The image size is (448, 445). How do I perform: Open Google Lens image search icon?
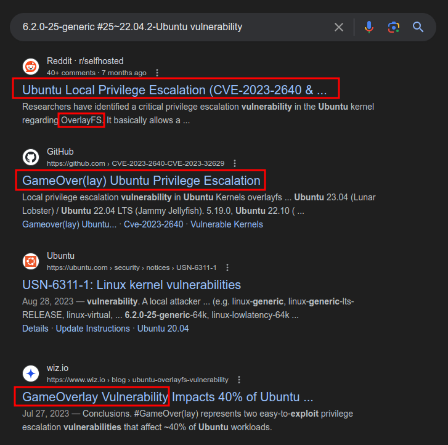tap(393, 27)
